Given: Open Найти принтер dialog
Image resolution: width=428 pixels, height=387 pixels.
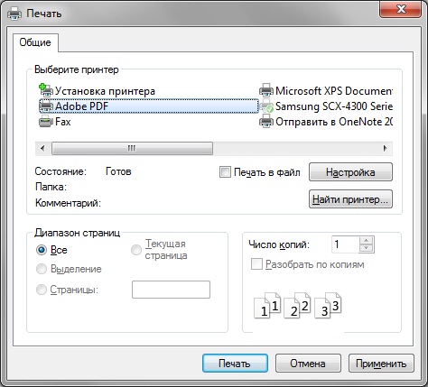Looking at the screenshot, I should point(350,199).
